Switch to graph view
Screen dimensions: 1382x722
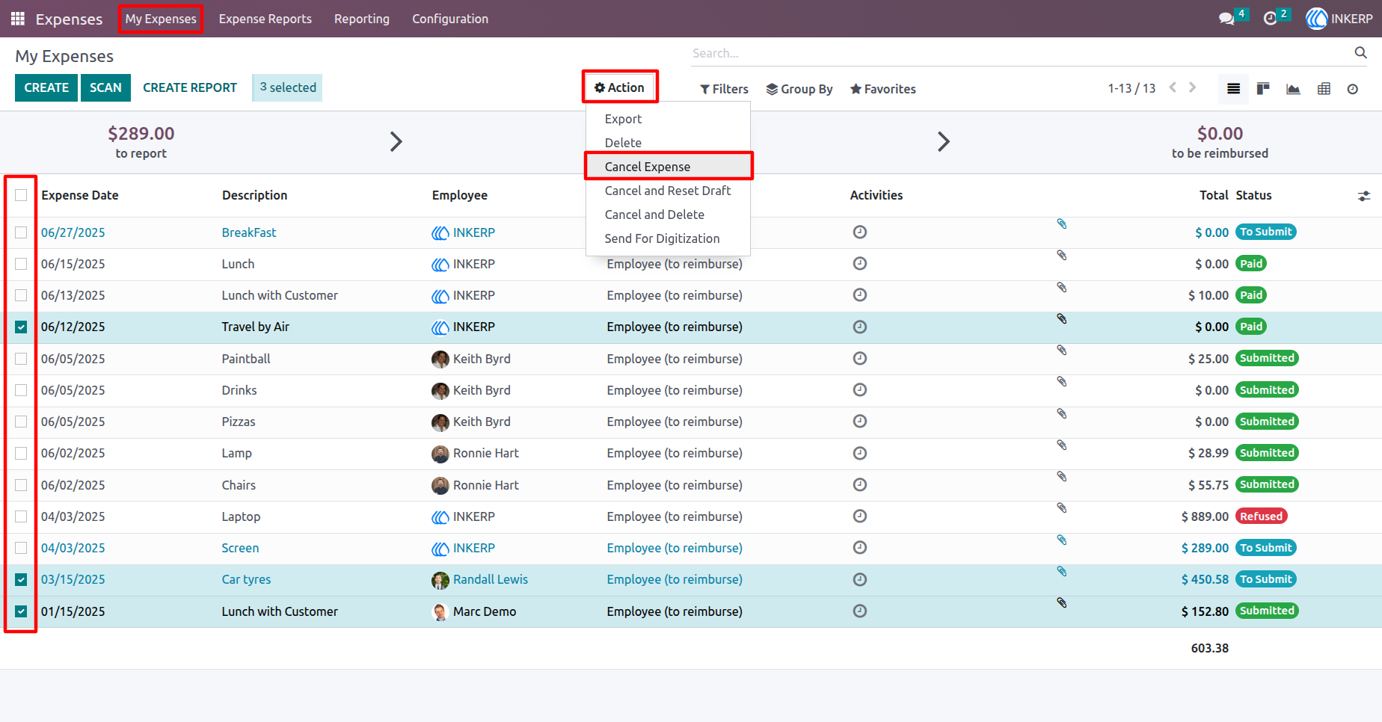point(1293,89)
